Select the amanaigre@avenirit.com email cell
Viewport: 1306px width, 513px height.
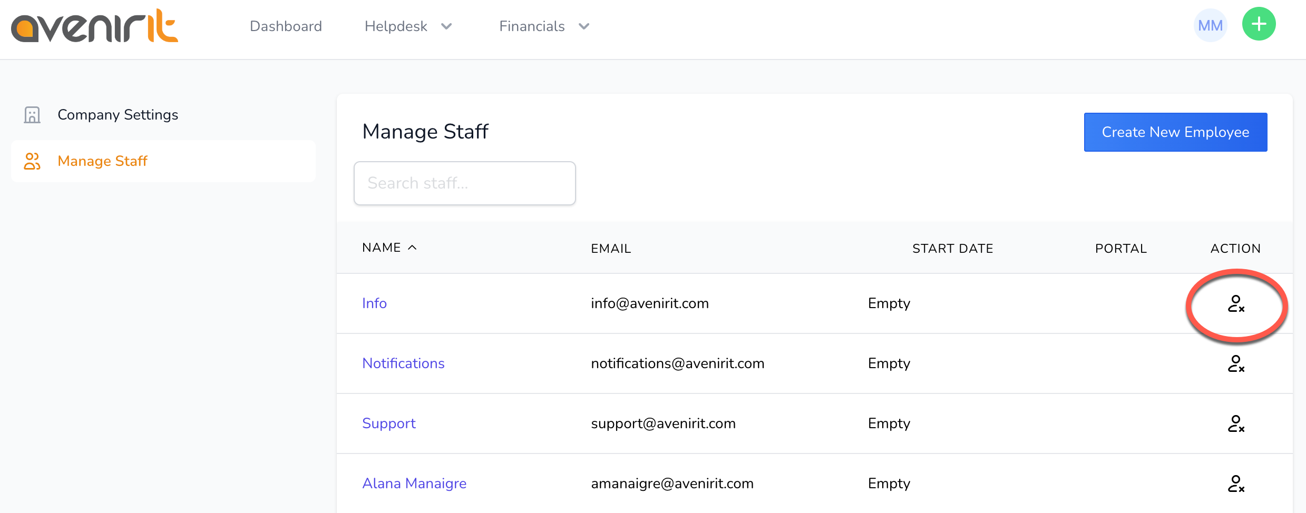click(x=672, y=484)
